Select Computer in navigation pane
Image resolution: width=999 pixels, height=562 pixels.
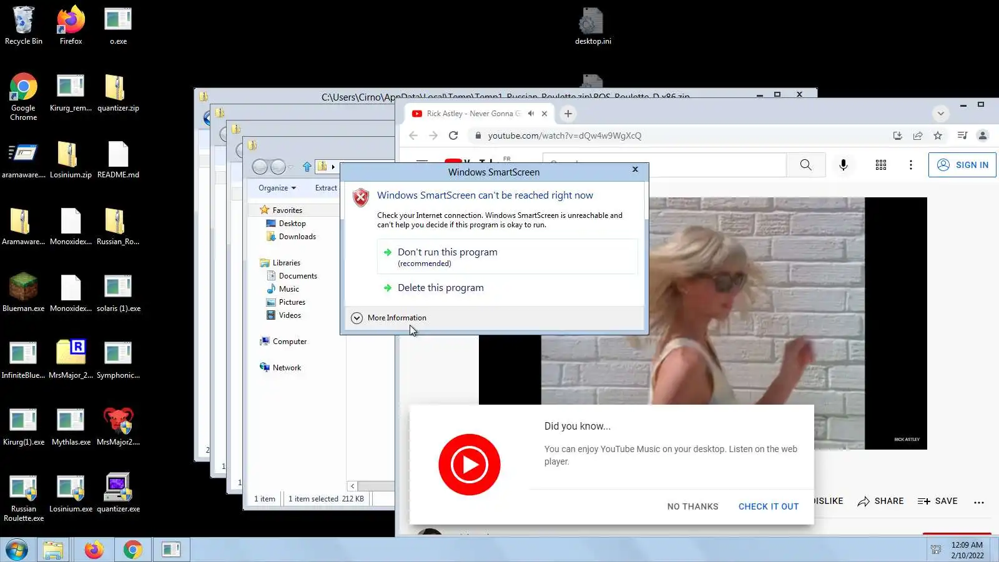[289, 342]
